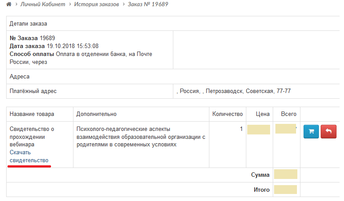Image resolution: width=344 pixels, height=201 pixels.
Task: Click the Платёжный адрес label
Action: (x=33, y=91)
